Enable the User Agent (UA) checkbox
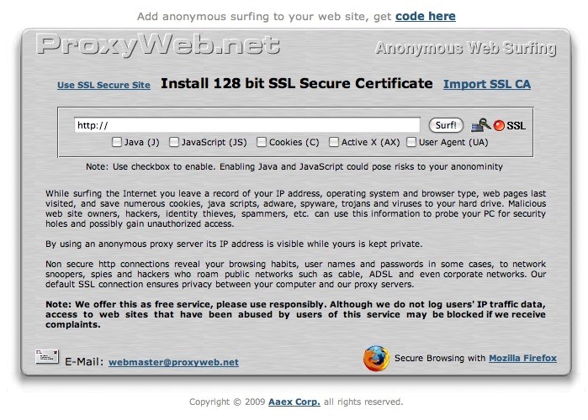 coord(411,142)
